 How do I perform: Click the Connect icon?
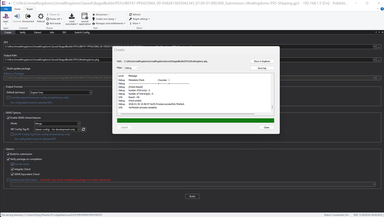17,16
